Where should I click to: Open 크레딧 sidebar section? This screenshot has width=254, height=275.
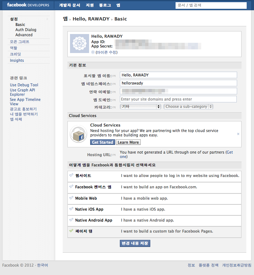pos(15,54)
